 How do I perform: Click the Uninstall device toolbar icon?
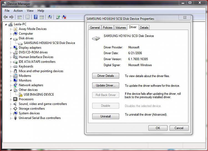64,17
